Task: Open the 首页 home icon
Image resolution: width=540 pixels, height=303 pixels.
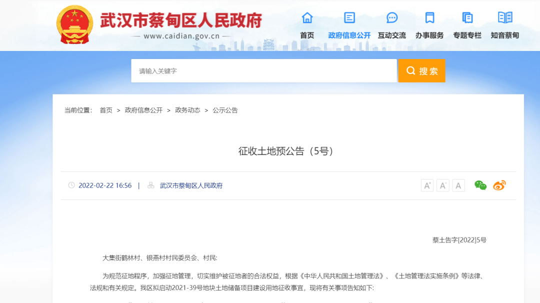Action: pos(307,18)
